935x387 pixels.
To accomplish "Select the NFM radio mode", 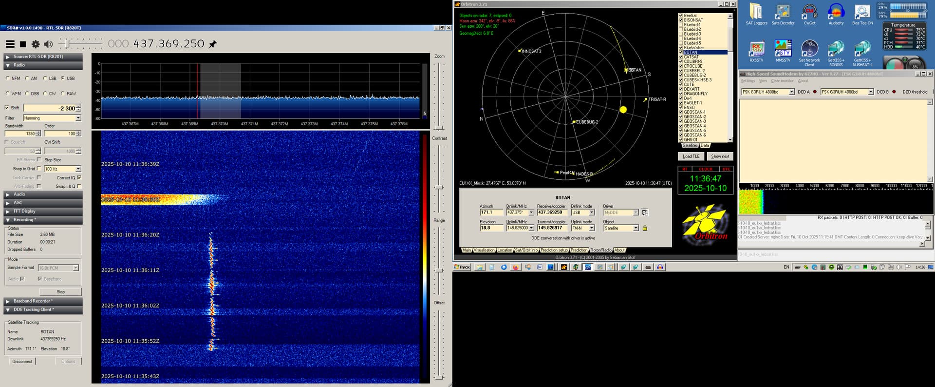I will [8, 78].
